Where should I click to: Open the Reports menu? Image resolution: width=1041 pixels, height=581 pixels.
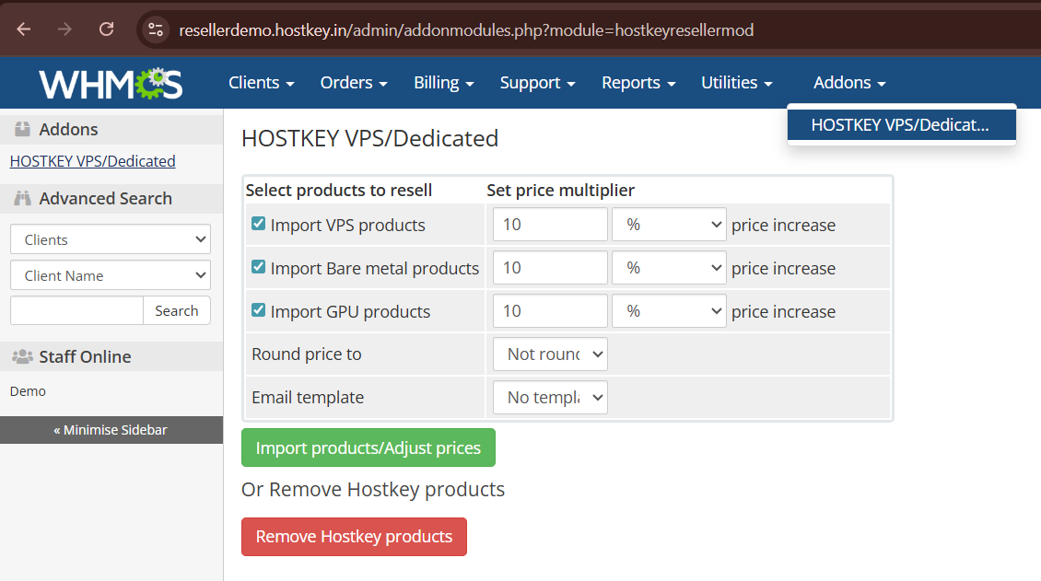pos(637,83)
